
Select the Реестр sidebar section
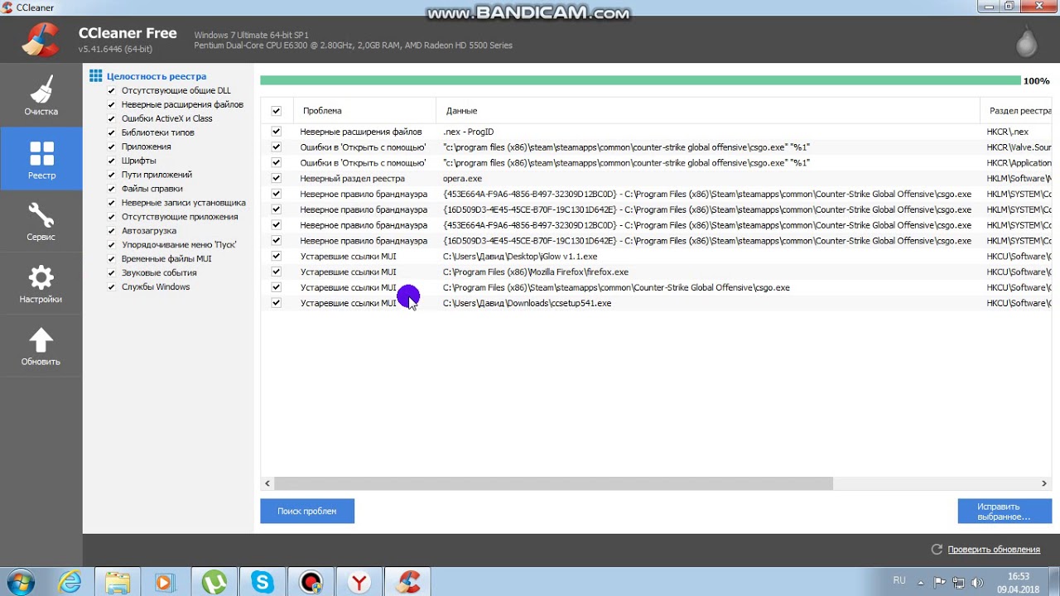[x=41, y=159]
